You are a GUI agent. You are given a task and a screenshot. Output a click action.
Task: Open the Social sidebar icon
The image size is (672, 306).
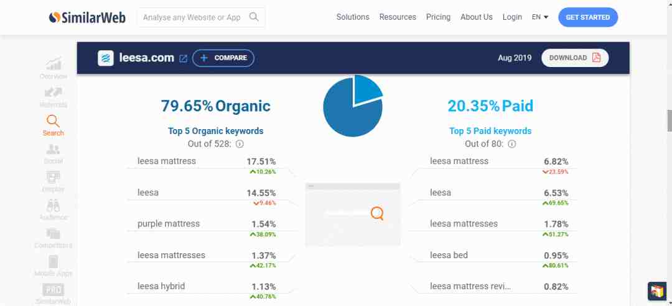click(x=53, y=149)
